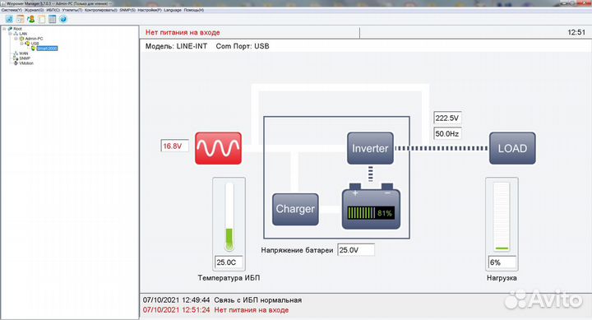Open the Language menu
This screenshot has width=592, height=320.
click(x=173, y=10)
